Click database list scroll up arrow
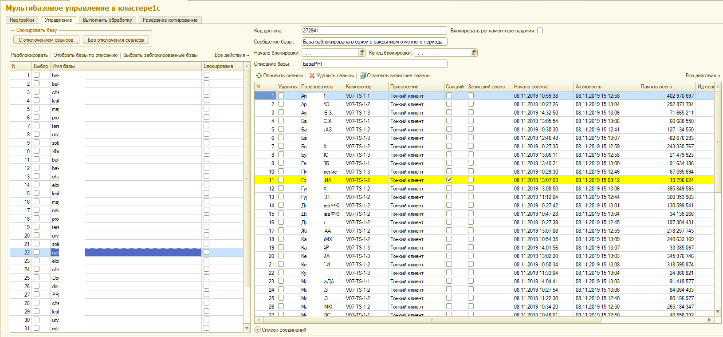 [x=247, y=66]
